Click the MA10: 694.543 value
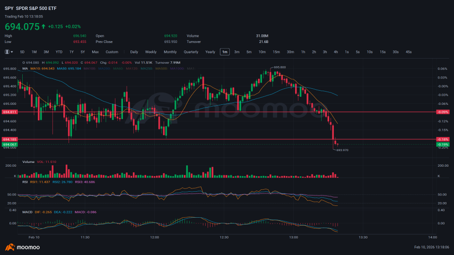This screenshot has width=454, height=255. click(42, 68)
